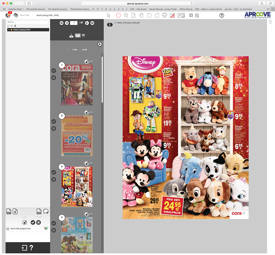The width and height of the screenshot is (275, 255).
Task: Advance with the next page arrow button
Action: coord(87,23)
